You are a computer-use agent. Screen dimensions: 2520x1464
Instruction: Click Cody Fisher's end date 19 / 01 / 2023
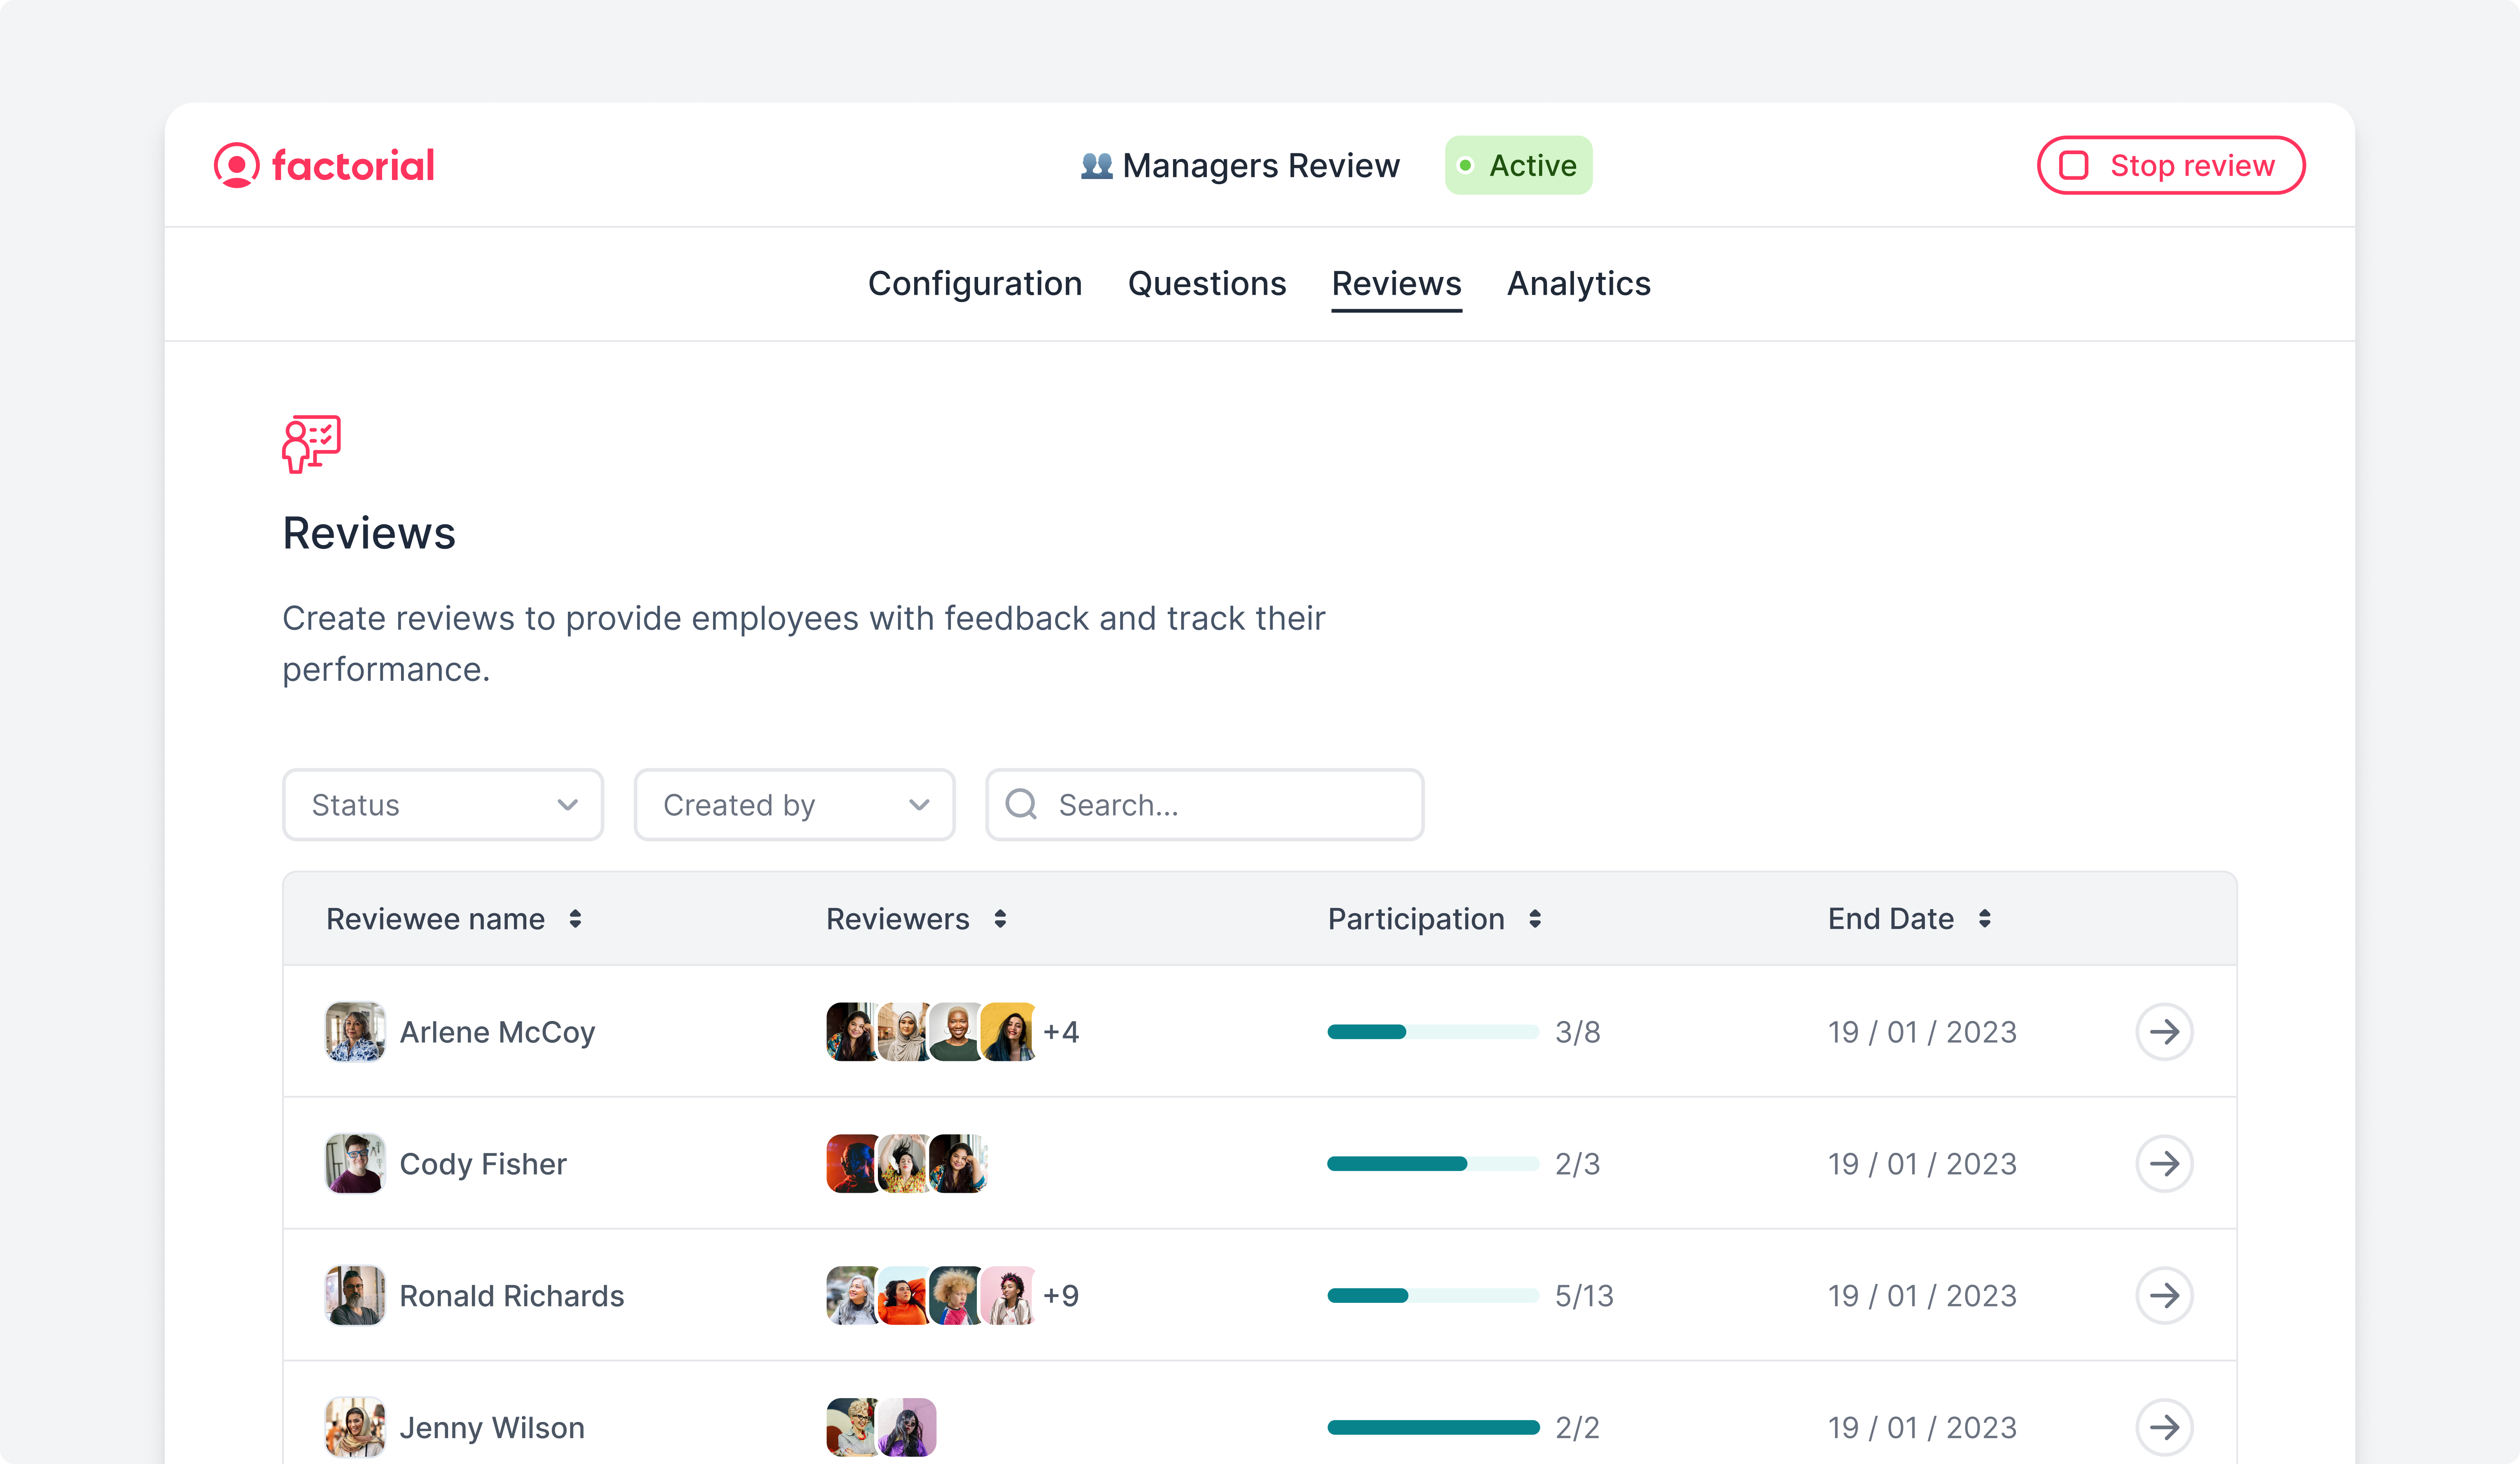click(x=1922, y=1163)
